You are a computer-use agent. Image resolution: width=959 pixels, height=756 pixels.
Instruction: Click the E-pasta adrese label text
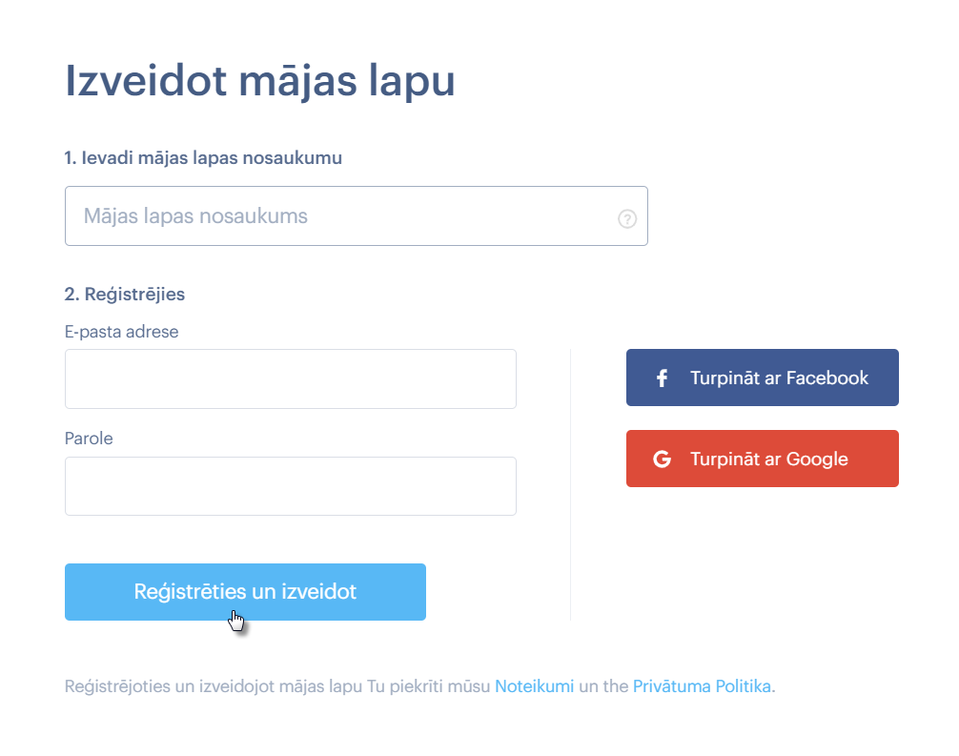(x=122, y=332)
